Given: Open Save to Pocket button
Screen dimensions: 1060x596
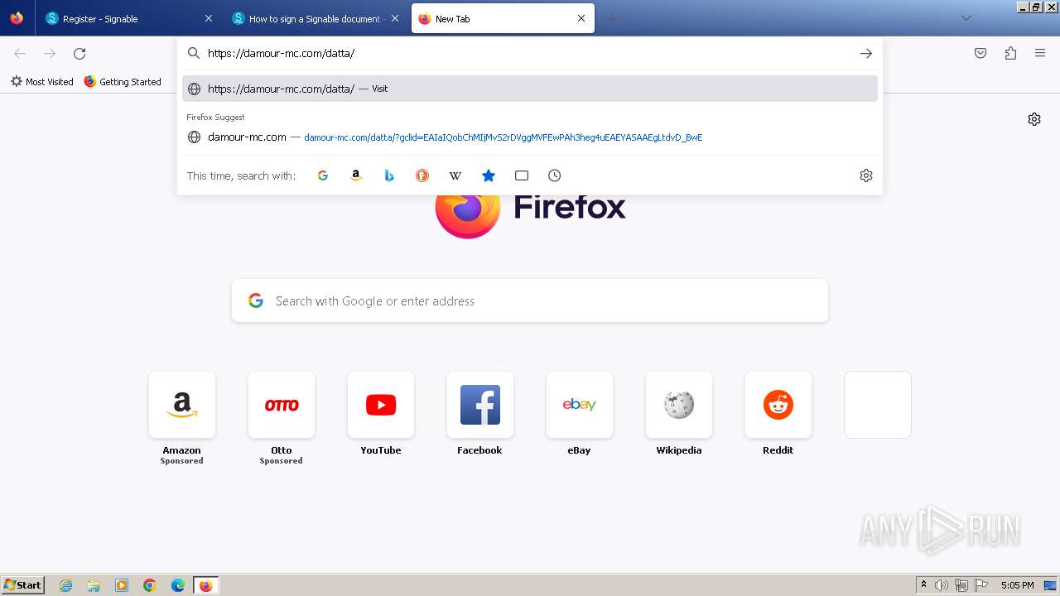Looking at the screenshot, I should click(x=980, y=53).
